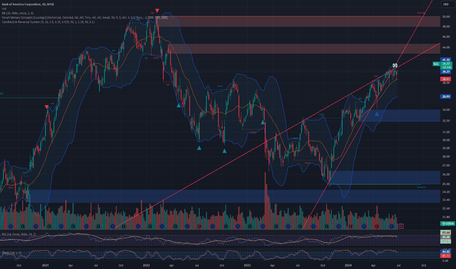Select the BB (20, SMA, close) indicator legend
456x269 pixels.
tap(18, 13)
